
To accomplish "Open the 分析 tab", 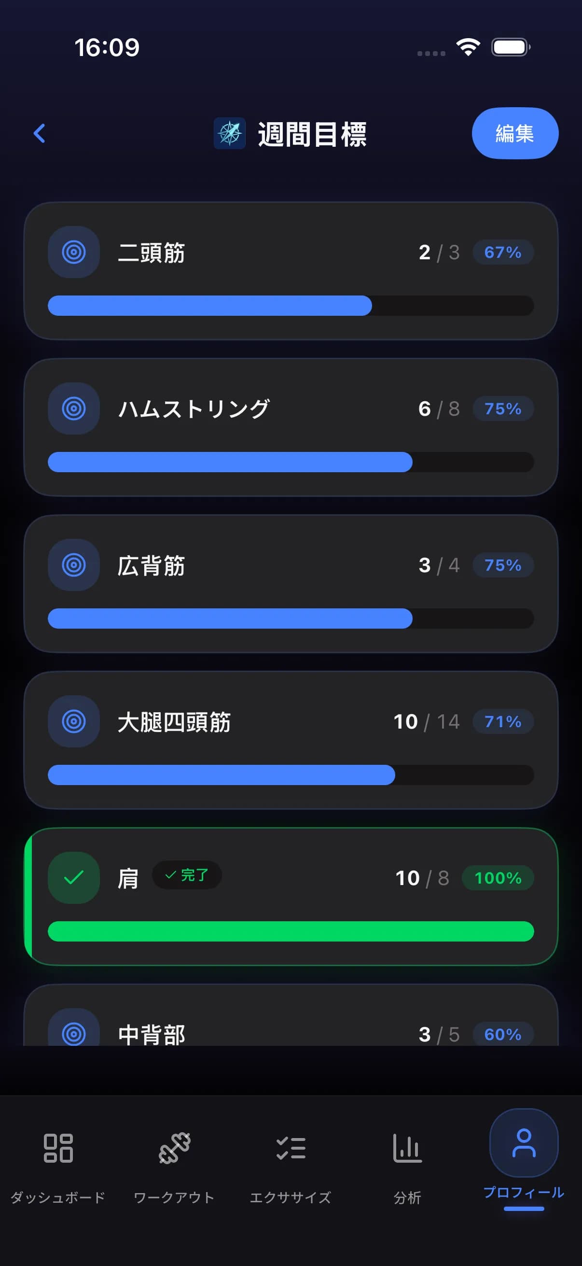I will (407, 1163).
